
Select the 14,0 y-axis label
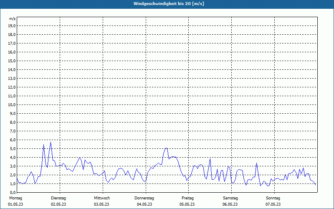tap(12, 69)
